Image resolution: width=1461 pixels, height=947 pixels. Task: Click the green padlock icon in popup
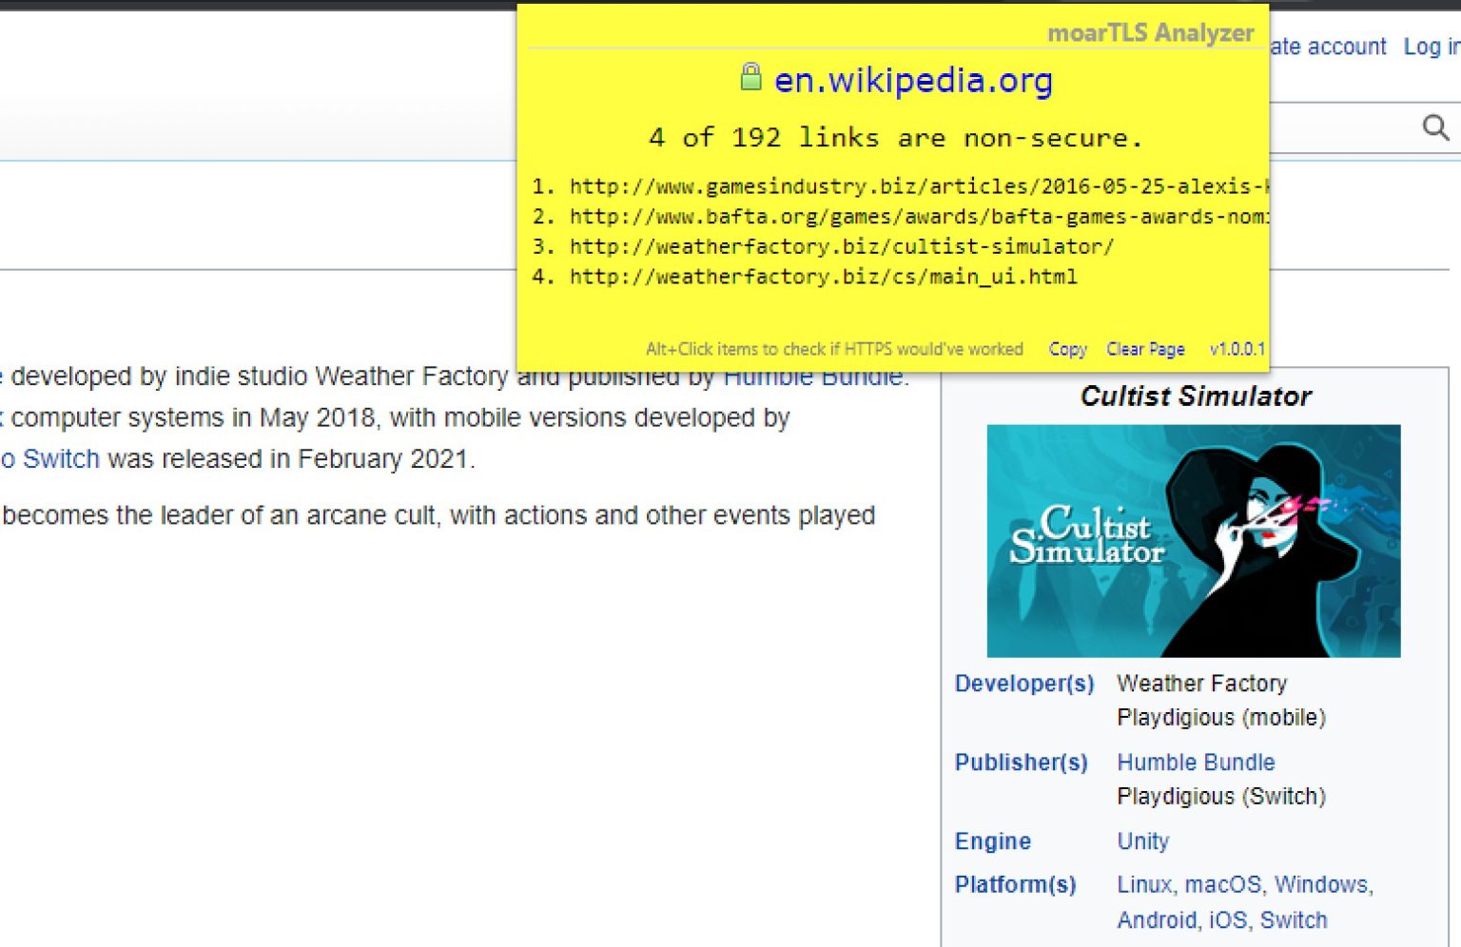750,77
